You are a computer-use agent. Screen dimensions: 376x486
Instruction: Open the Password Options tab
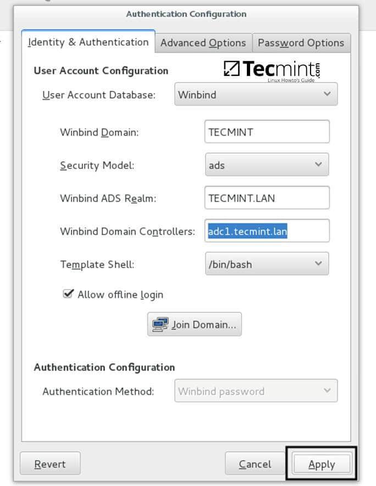pyautogui.click(x=301, y=42)
